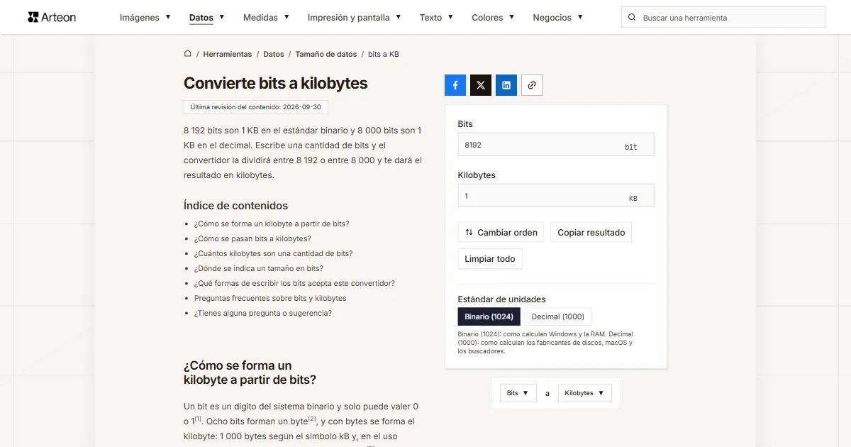Viewport: 851px width, 447px height.
Task: Focus the Bits input field
Action: [x=556, y=145]
